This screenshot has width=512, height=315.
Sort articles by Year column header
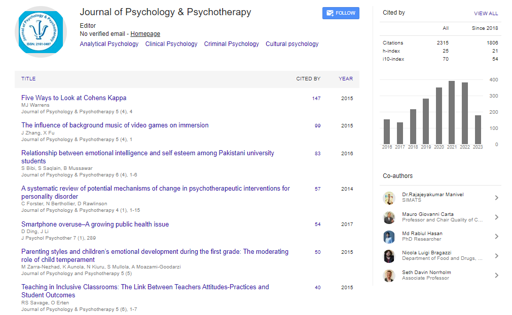[346, 79]
